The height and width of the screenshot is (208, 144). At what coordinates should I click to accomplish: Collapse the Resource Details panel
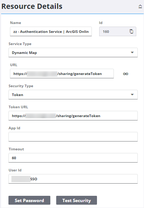(140, 6)
